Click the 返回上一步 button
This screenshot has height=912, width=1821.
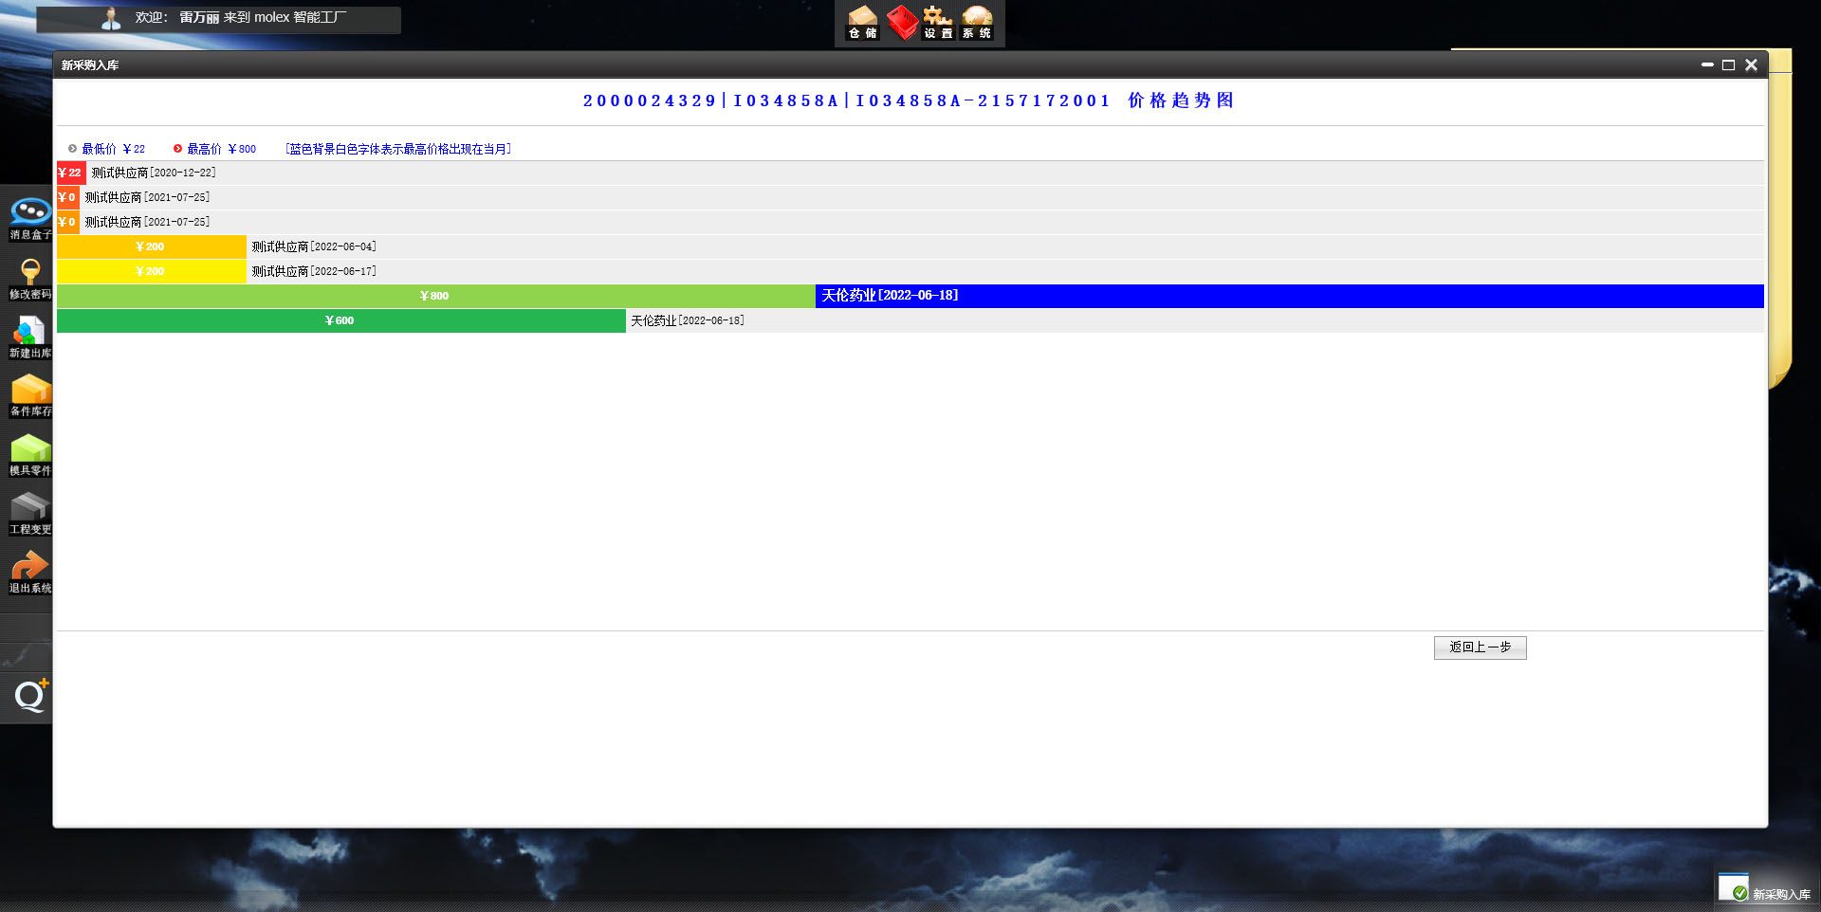[1480, 648]
